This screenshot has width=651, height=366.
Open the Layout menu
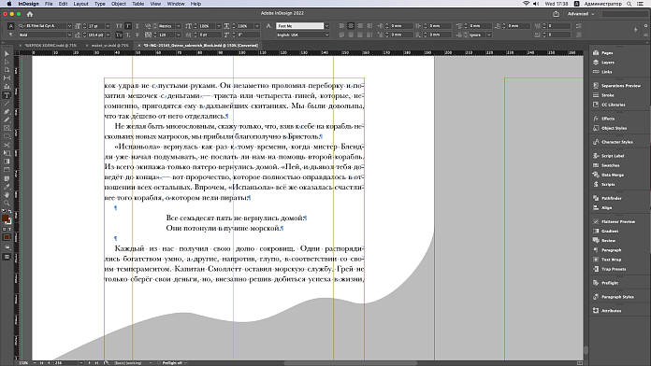point(80,4)
